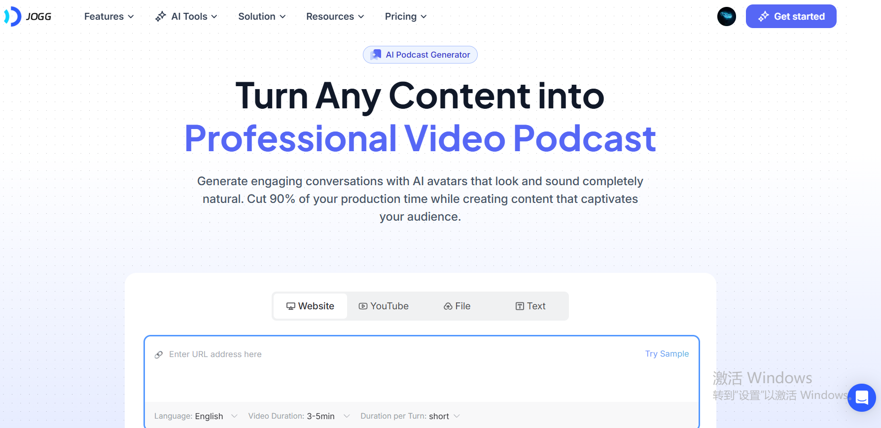This screenshot has width=881, height=428.
Task: Click the monitor icon on Website tab
Action: 291,306
